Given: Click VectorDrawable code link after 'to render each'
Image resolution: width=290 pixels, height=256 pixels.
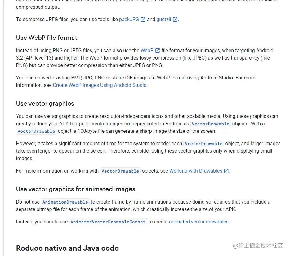Looking at the screenshot, I should click(204, 144).
